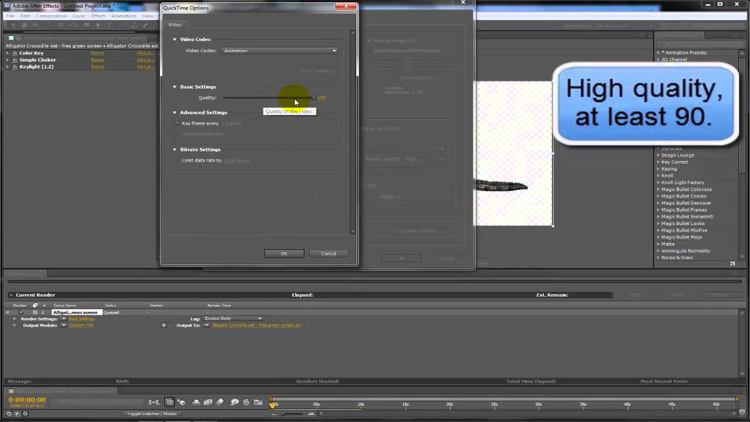The image size is (750, 422).
Task: Click the output file name link ending in .avi
Action: [257, 325]
